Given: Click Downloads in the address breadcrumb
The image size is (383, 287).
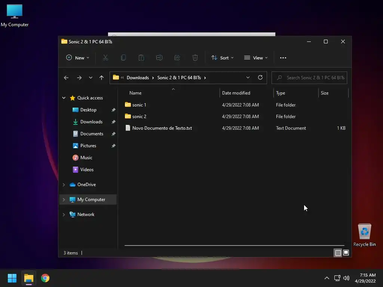Looking at the screenshot, I should click(138, 78).
